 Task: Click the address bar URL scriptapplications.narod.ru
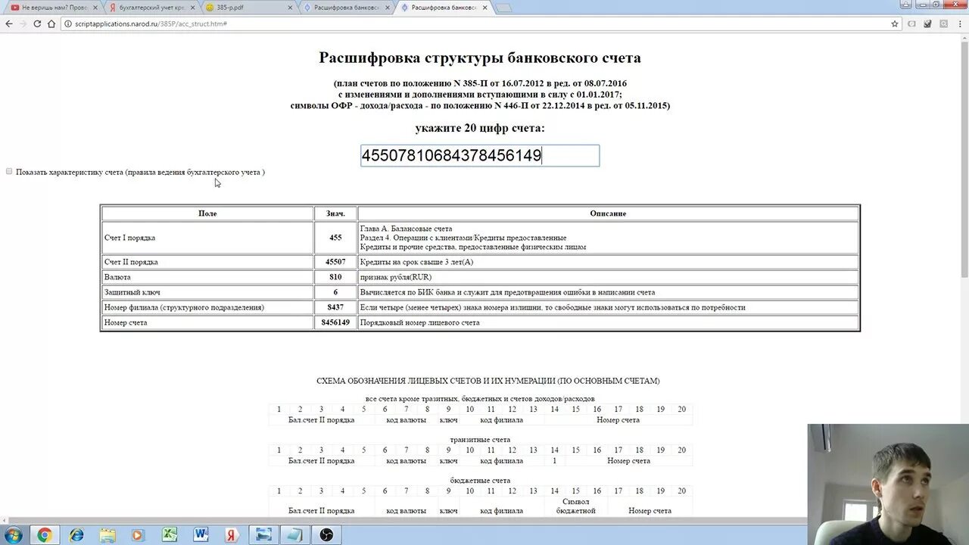[151, 23]
